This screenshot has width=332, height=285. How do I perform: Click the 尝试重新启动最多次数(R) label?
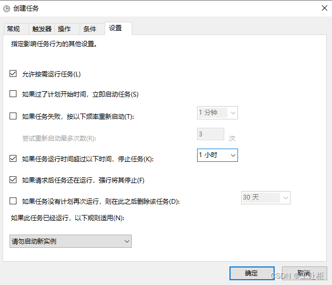(x=59, y=138)
